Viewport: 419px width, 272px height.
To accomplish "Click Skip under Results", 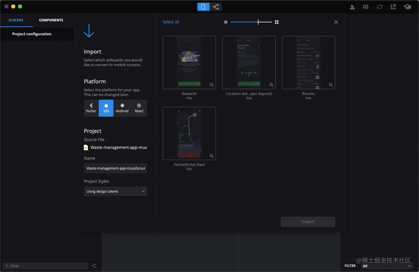I will 308,98.
